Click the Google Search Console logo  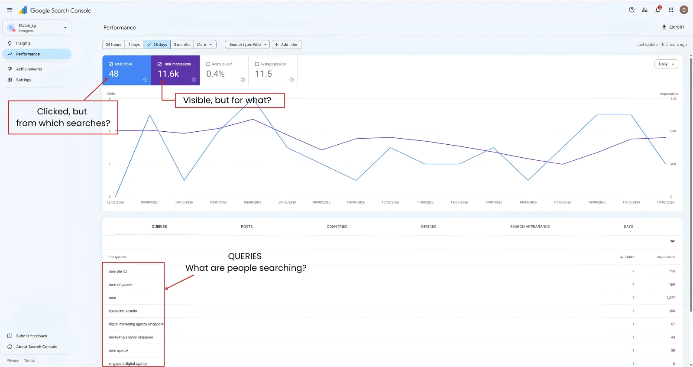coord(55,10)
